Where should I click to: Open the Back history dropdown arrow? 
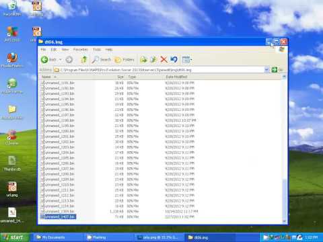[61, 60]
